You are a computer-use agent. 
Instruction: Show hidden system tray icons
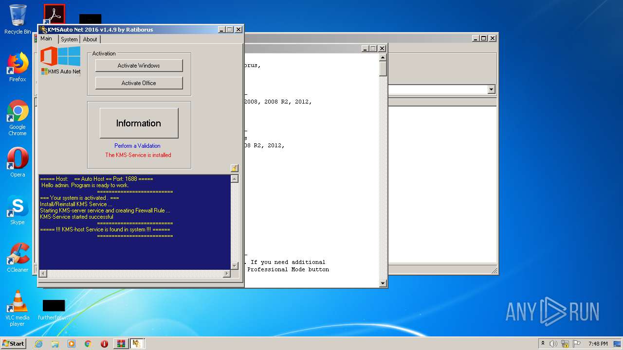(x=543, y=343)
